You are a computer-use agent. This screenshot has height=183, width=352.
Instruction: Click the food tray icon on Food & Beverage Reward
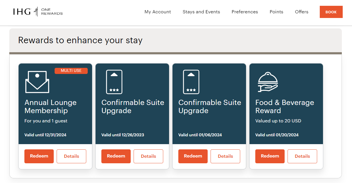click(x=268, y=81)
